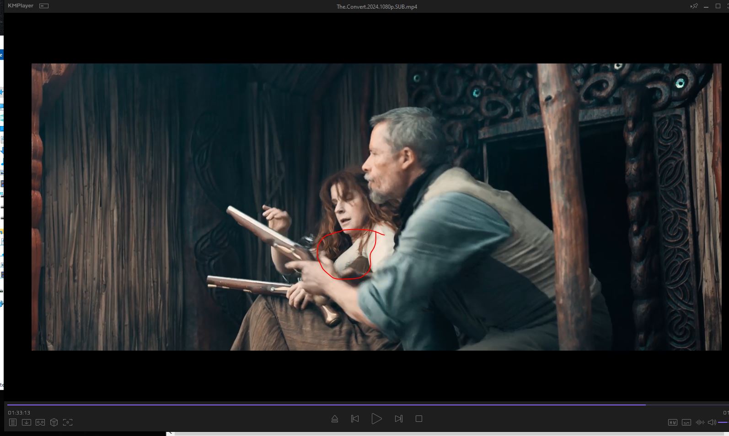Enable VR mode goggles icon
The height and width of the screenshot is (436, 729).
point(40,422)
